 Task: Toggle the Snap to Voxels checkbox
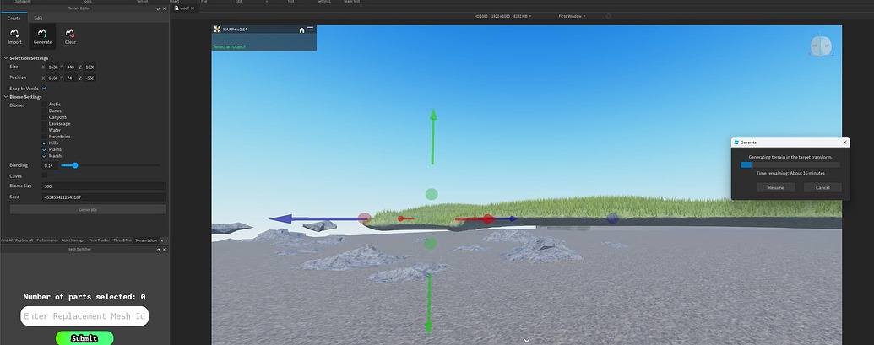tap(45, 88)
